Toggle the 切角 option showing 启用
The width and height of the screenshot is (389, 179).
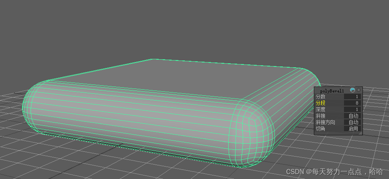tap(352, 128)
